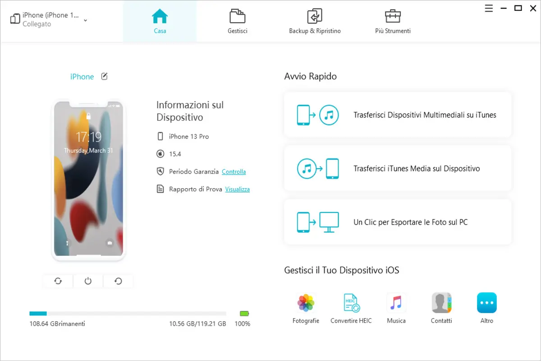Click Gestisci il Tuo Dispositivo iOS heading

pos(342,270)
